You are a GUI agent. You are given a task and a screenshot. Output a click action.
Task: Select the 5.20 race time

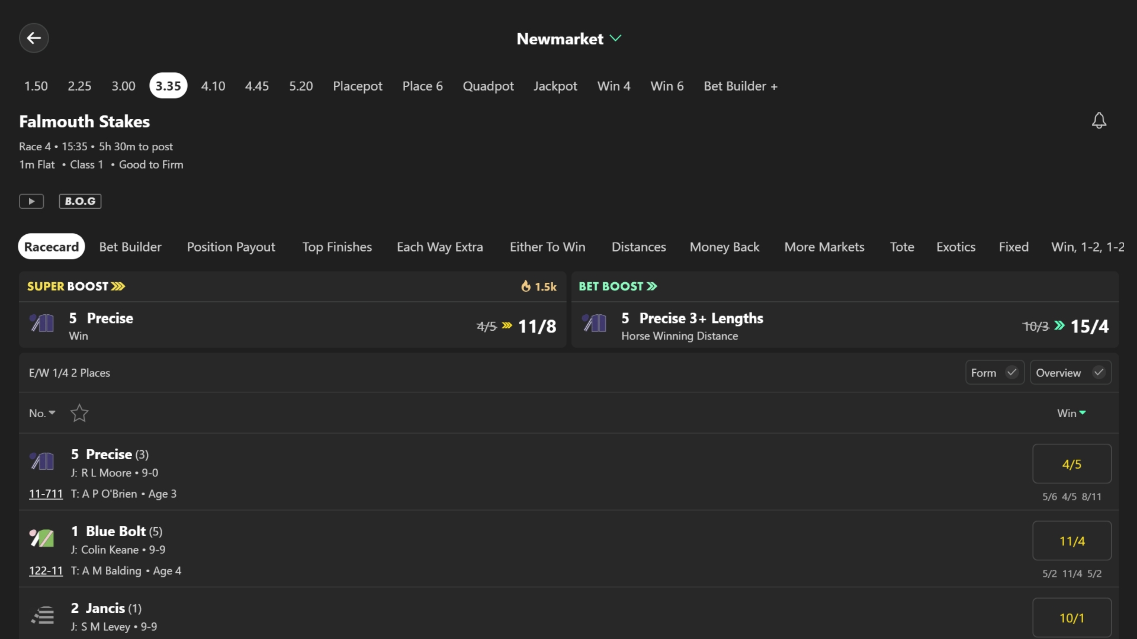301,86
